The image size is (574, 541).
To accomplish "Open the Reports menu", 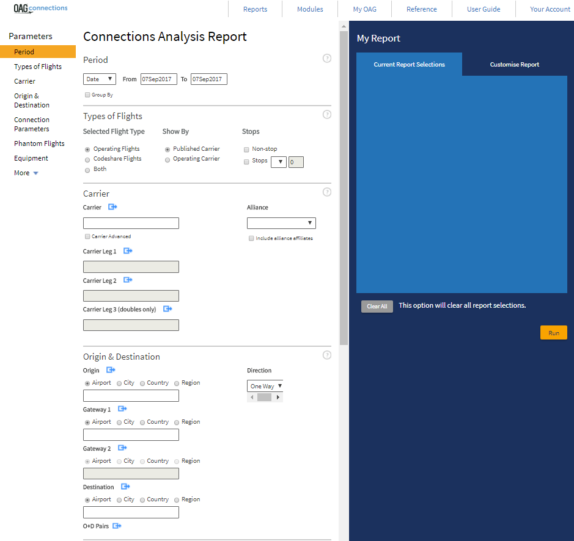I will click(x=255, y=9).
